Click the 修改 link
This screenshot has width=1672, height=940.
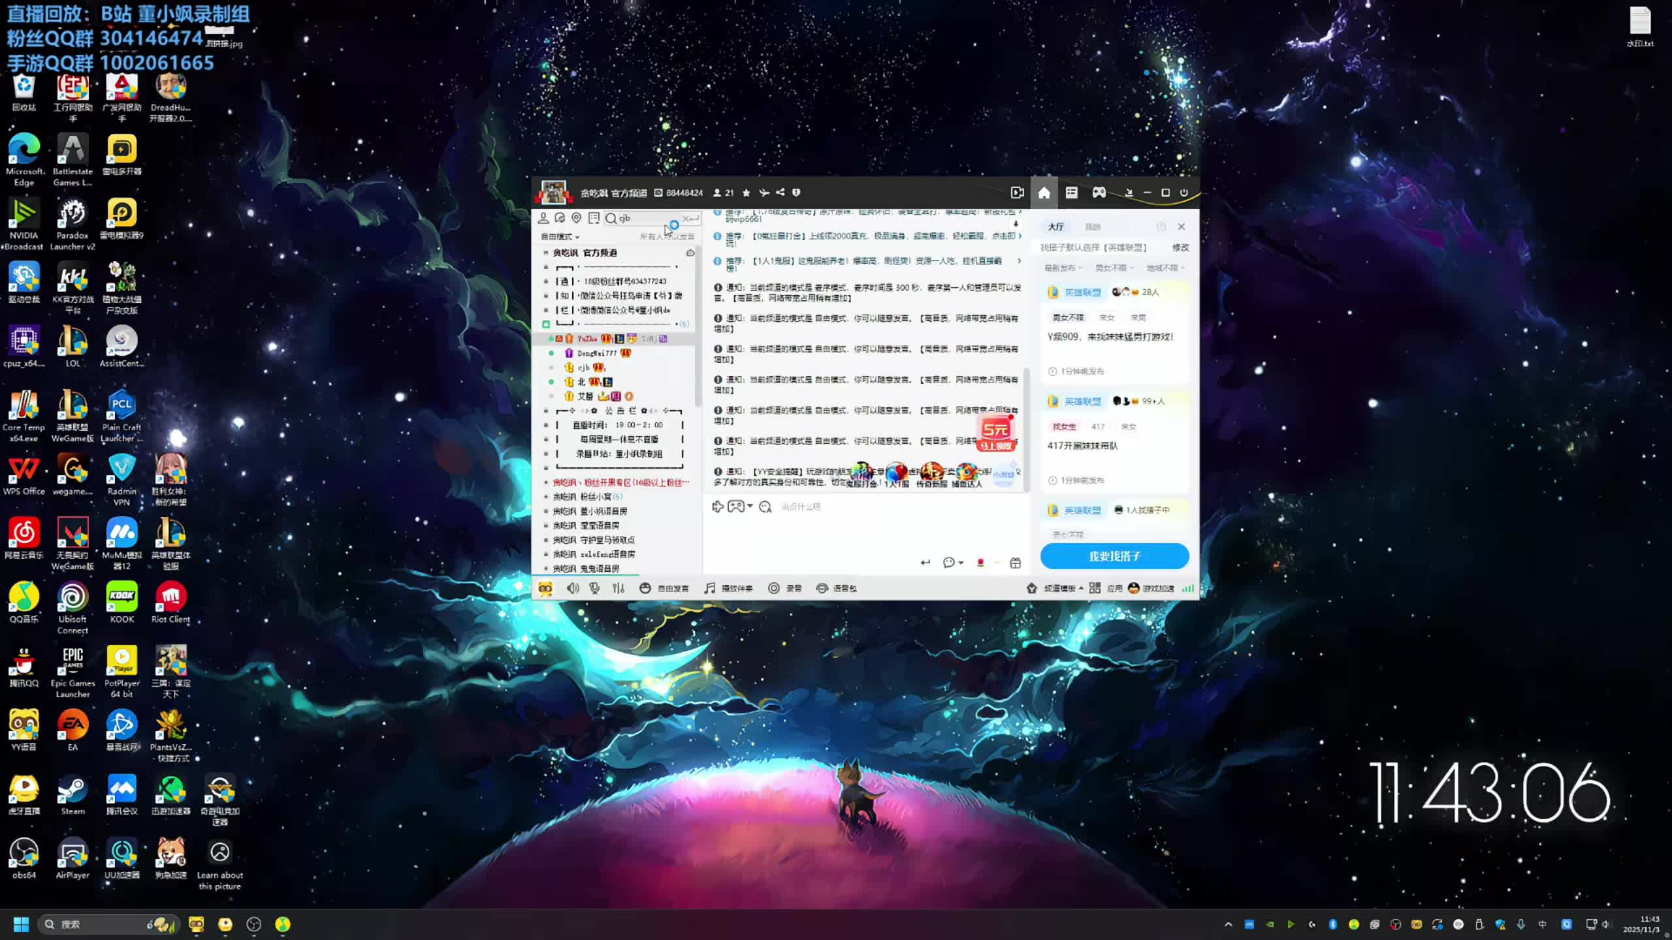[x=1180, y=247]
